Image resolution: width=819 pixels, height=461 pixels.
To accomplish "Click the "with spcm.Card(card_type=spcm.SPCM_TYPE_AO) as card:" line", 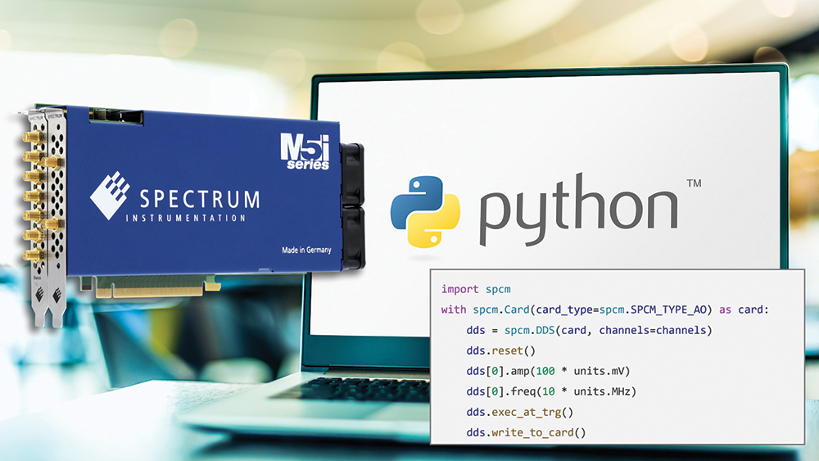I will [605, 310].
